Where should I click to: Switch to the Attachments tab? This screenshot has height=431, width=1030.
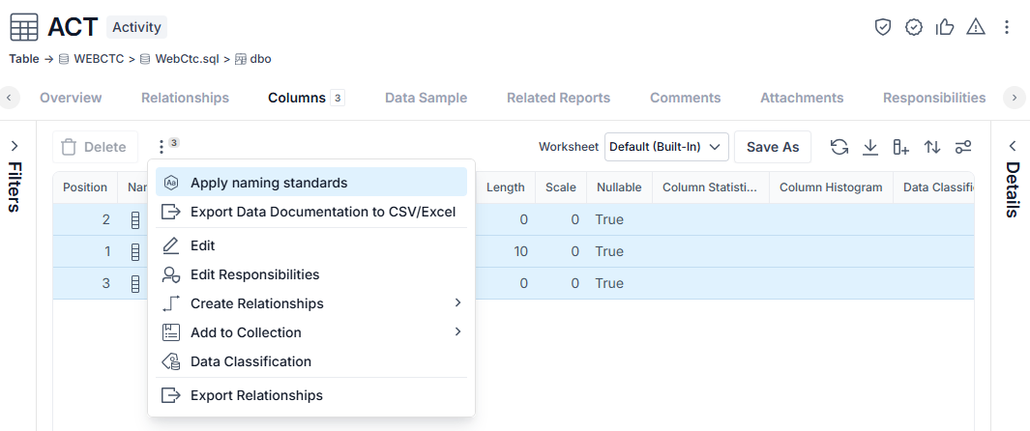(802, 98)
